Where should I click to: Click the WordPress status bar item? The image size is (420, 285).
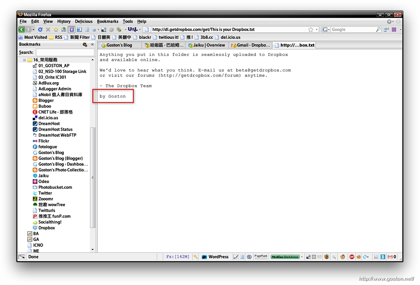tap(215, 256)
